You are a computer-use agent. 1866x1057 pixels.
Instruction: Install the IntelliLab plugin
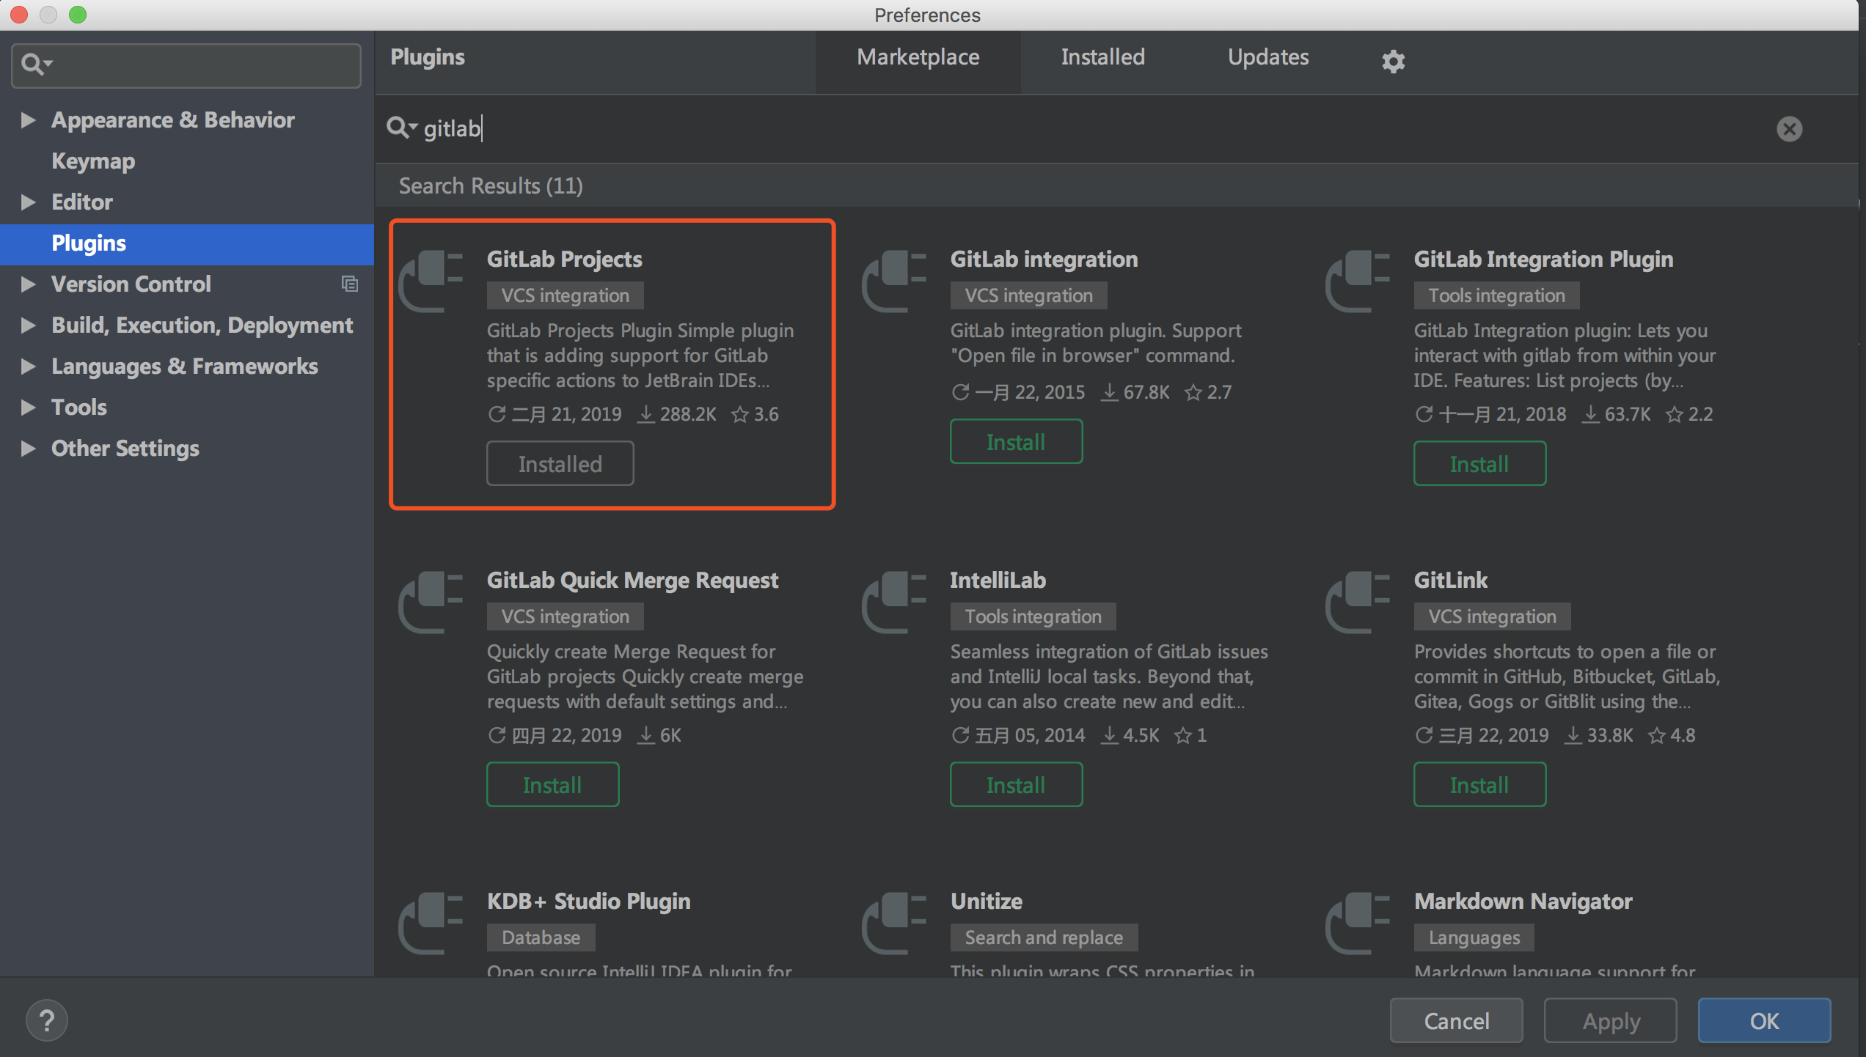click(1016, 784)
